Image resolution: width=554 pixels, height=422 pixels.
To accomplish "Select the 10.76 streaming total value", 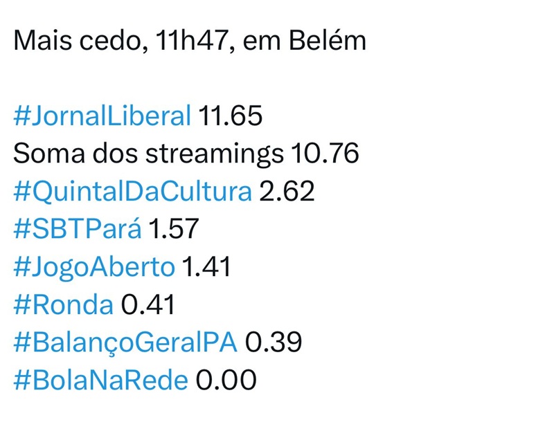I will [325, 153].
